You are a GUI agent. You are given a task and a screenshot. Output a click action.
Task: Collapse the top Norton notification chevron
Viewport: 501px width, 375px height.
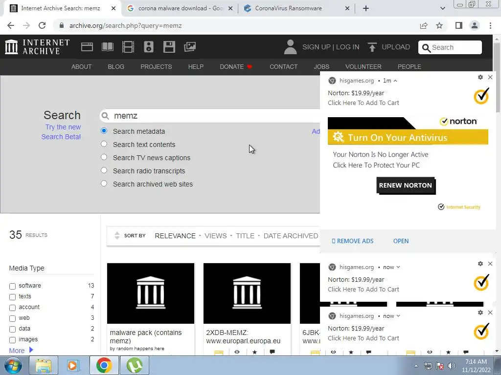pyautogui.click(x=395, y=81)
